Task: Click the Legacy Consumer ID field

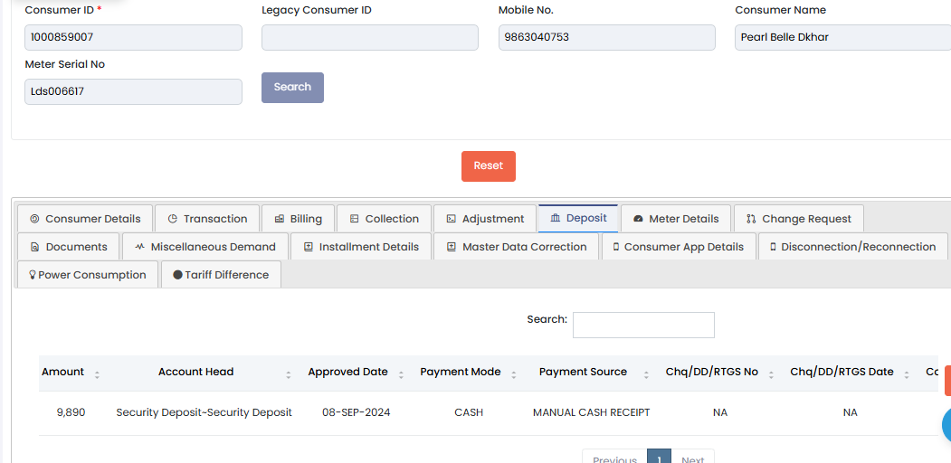Action: pos(370,38)
